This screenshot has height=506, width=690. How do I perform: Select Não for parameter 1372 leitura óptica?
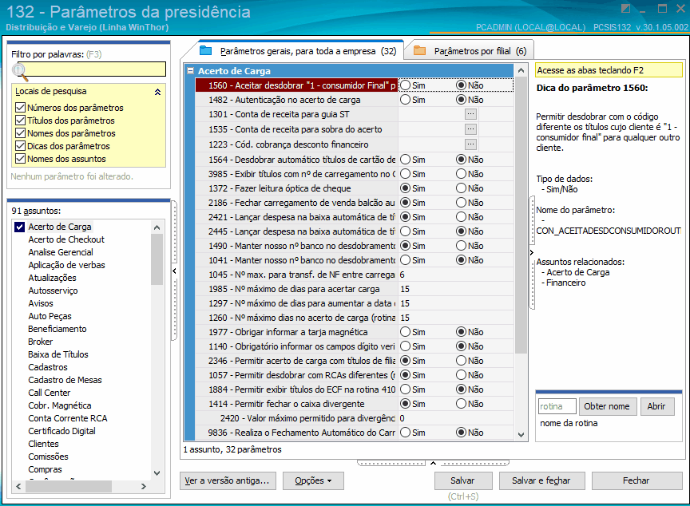(x=461, y=188)
